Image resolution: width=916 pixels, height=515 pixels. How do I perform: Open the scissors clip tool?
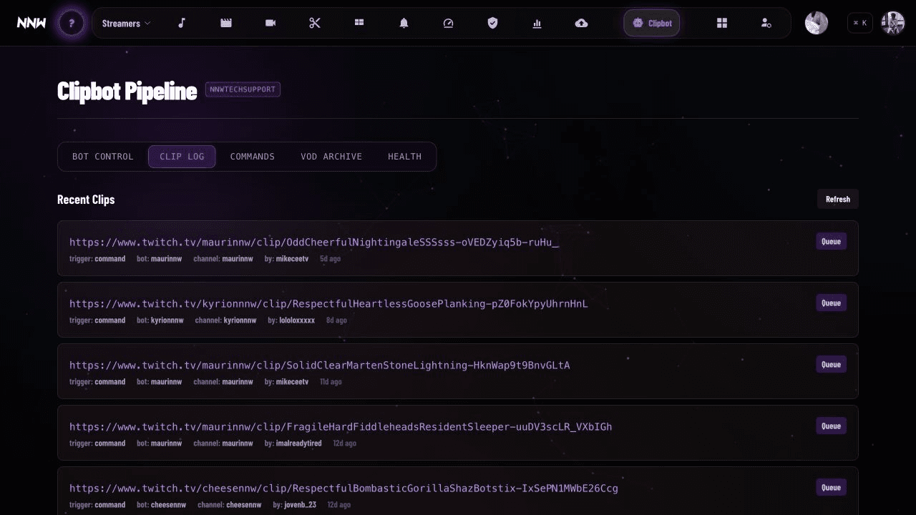(x=315, y=24)
